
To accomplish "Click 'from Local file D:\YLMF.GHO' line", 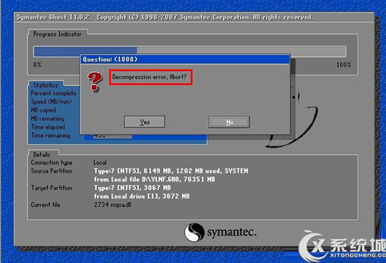I will [154, 179].
